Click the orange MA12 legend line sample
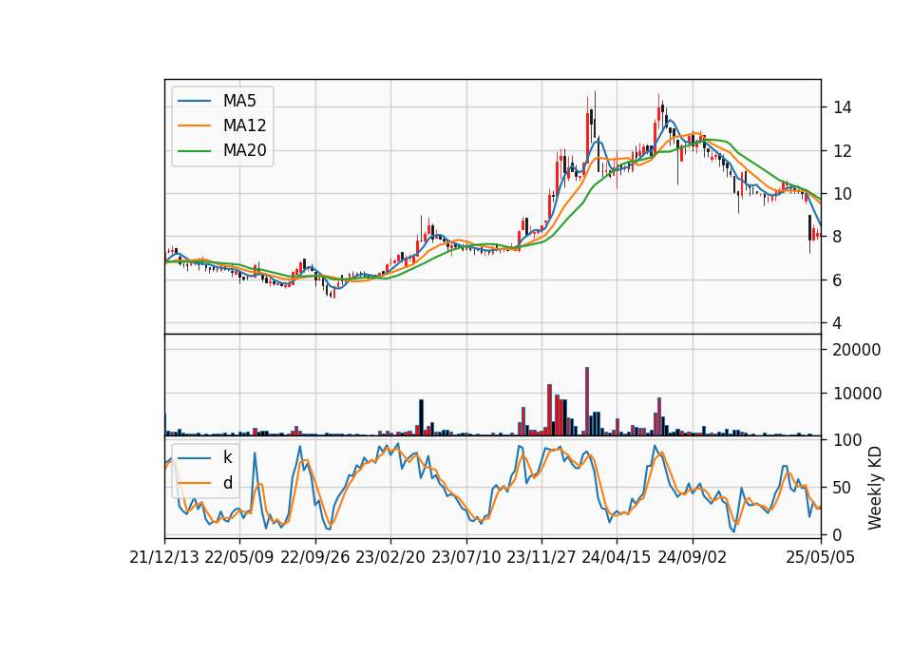Screen dimensions: 912x656 pyautogui.click(x=194, y=125)
